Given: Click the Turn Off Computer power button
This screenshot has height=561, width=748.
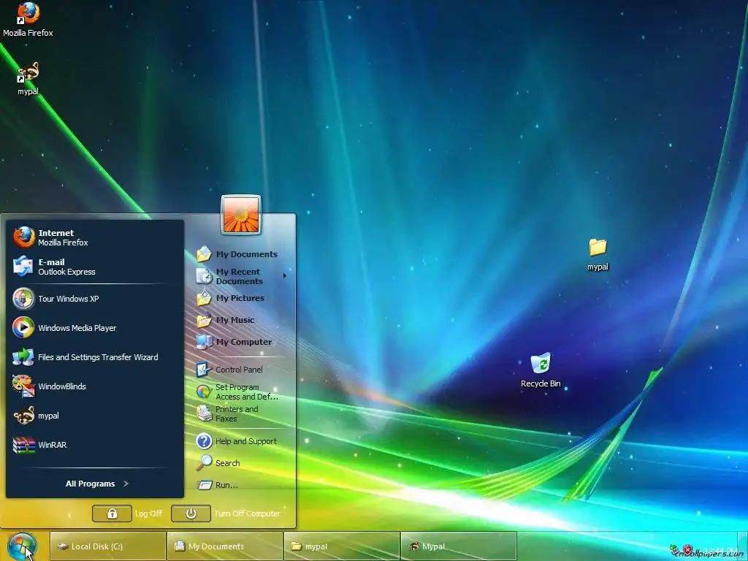Looking at the screenshot, I should coord(191,514).
